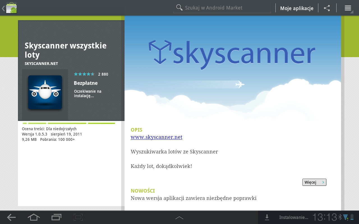The image size is (359, 224).
Task: Select the 9,26 MB size text
Action: (29, 139)
